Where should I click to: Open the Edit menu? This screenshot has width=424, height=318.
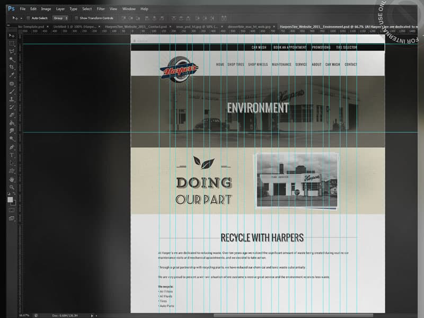pos(33,8)
